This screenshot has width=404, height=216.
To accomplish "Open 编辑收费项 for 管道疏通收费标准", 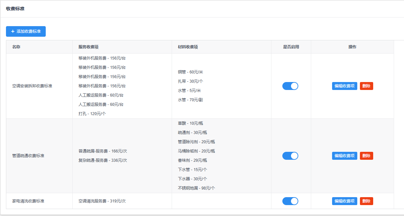I will pos(344,156).
